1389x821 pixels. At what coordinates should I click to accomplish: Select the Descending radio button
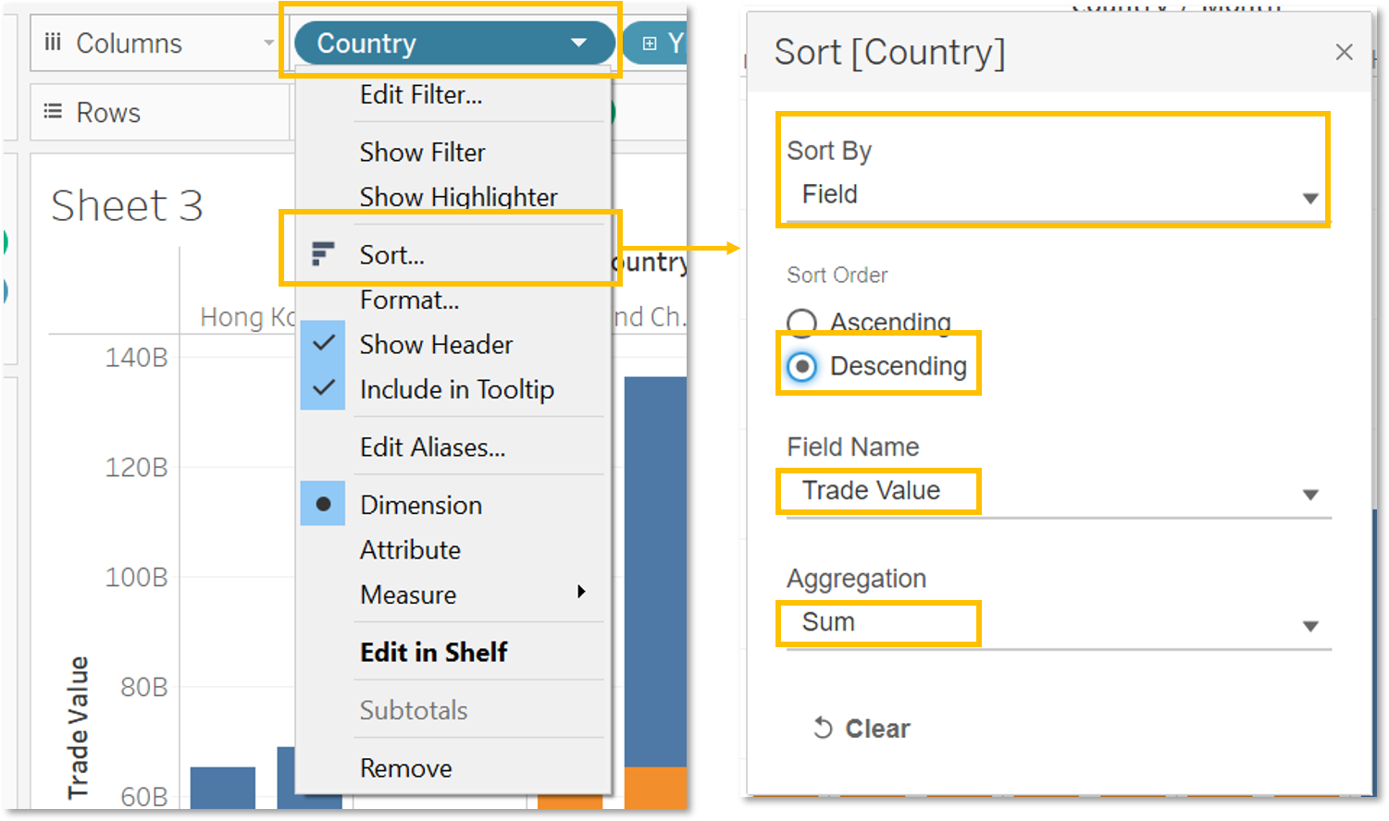tap(801, 367)
